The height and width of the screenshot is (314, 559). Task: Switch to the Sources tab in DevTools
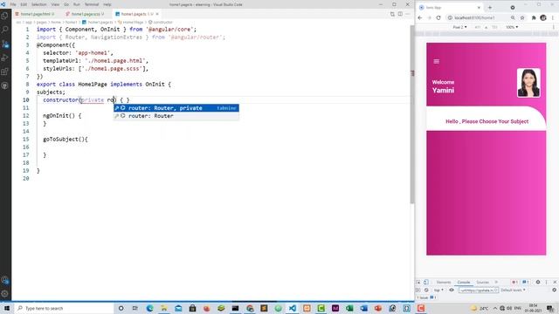pos(482,282)
